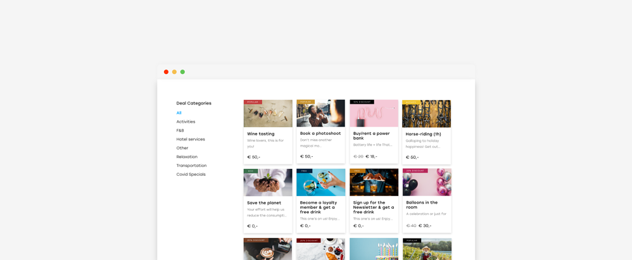Open the F&B category
Viewport: 632px width, 260px height.
[180, 130]
